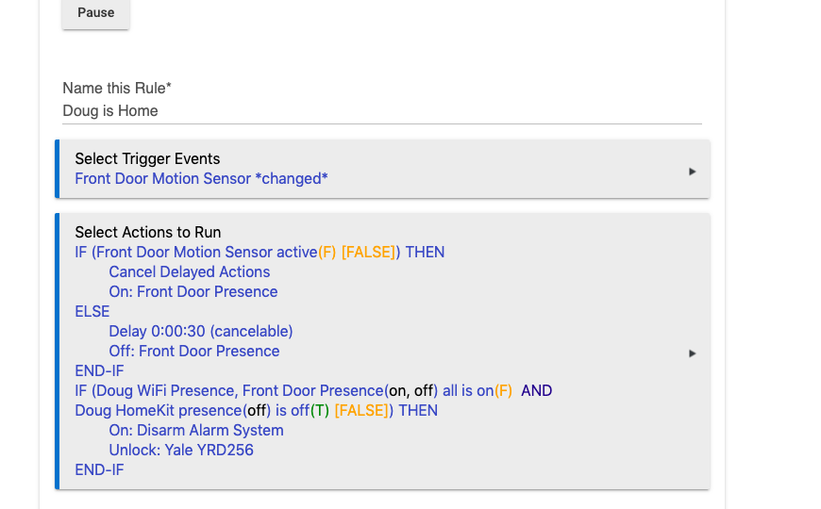
Task: Click 'IF (Doug WiFi Presence, Front Door Presence' line
Action: (313, 391)
